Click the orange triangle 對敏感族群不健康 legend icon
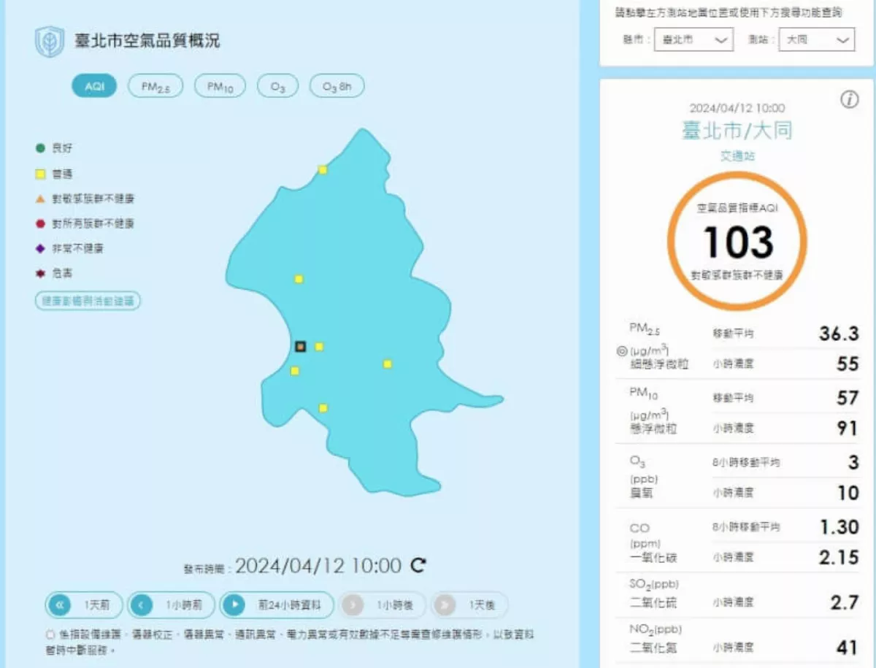 pyautogui.click(x=41, y=199)
